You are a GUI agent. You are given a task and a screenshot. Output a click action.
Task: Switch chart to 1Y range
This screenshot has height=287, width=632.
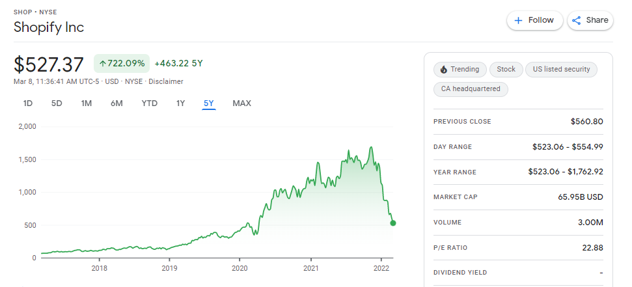[180, 103]
